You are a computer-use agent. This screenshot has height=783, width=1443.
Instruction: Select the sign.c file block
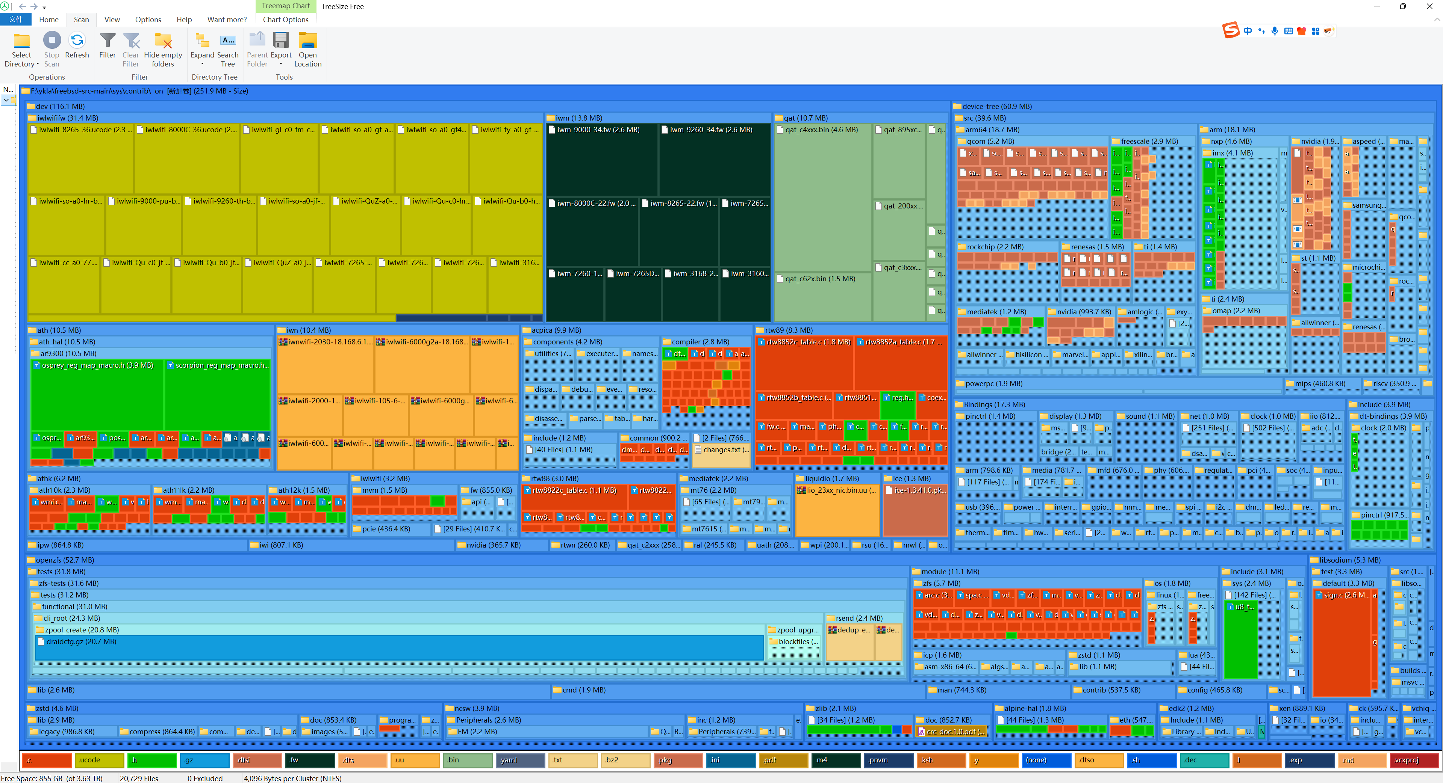tap(1341, 643)
